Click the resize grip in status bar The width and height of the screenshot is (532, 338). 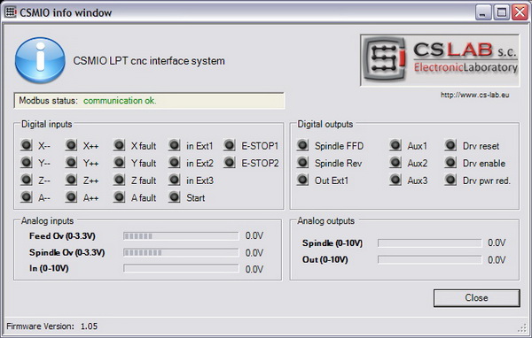(x=522, y=327)
